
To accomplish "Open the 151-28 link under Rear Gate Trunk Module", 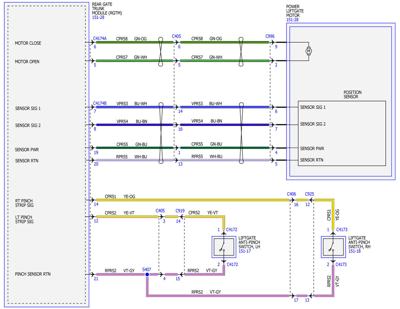I will (98, 18).
